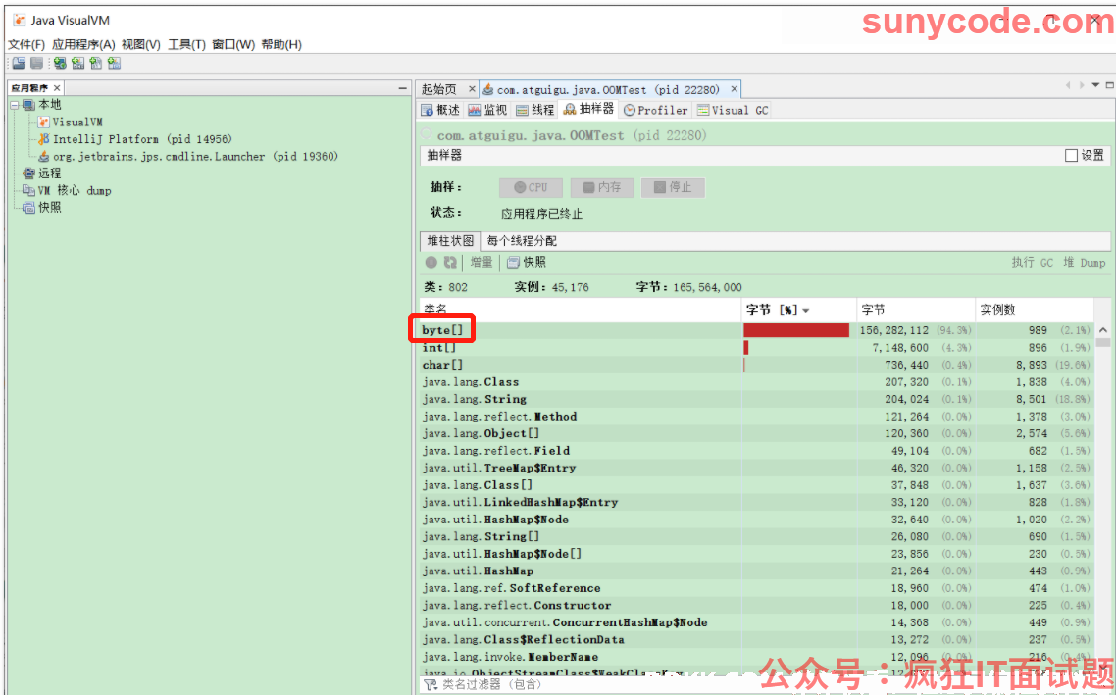Select the 堆柱状图 sub-tab

point(450,241)
